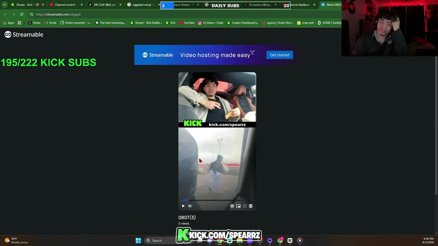
Task: Reload the current page
Action: tap(22, 14)
